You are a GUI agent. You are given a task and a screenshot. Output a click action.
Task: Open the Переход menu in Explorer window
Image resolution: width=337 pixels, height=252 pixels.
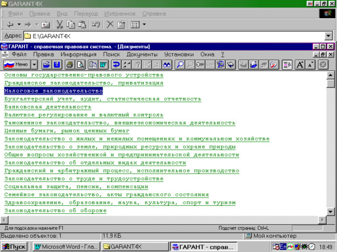point(86,14)
